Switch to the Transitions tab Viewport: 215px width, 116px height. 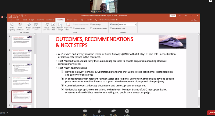click(x=40, y=20)
